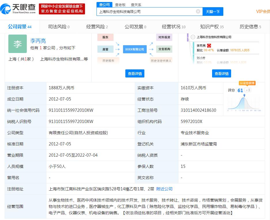270x220 pixels.
Task: Click the +3 score bonus icon
Action: click(x=248, y=90)
